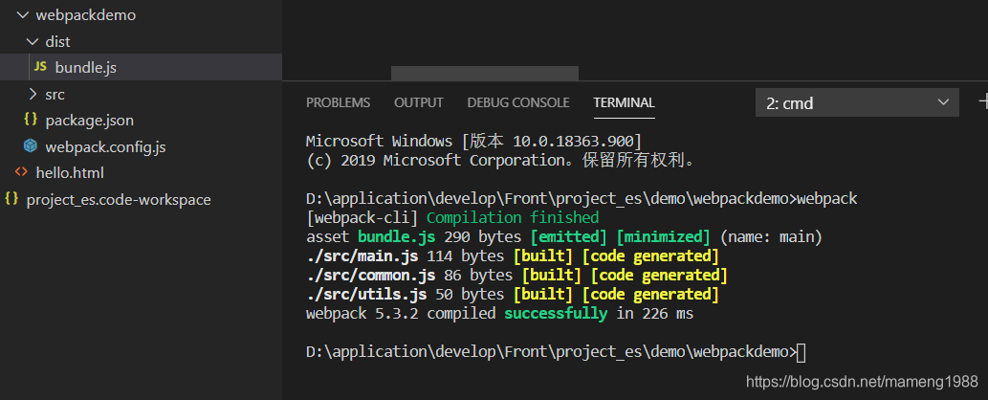Click the horizontal scrollbar thumb above terminal panel
This screenshot has width=988, height=400.
(x=485, y=73)
